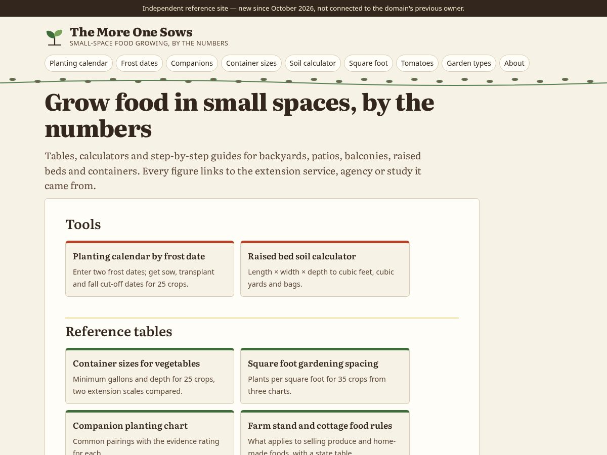Open Container sizes for vegetables card
607x455 pixels.
click(x=150, y=376)
